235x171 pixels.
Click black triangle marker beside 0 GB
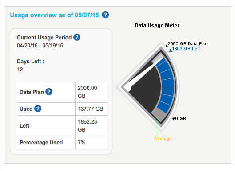(x=174, y=119)
